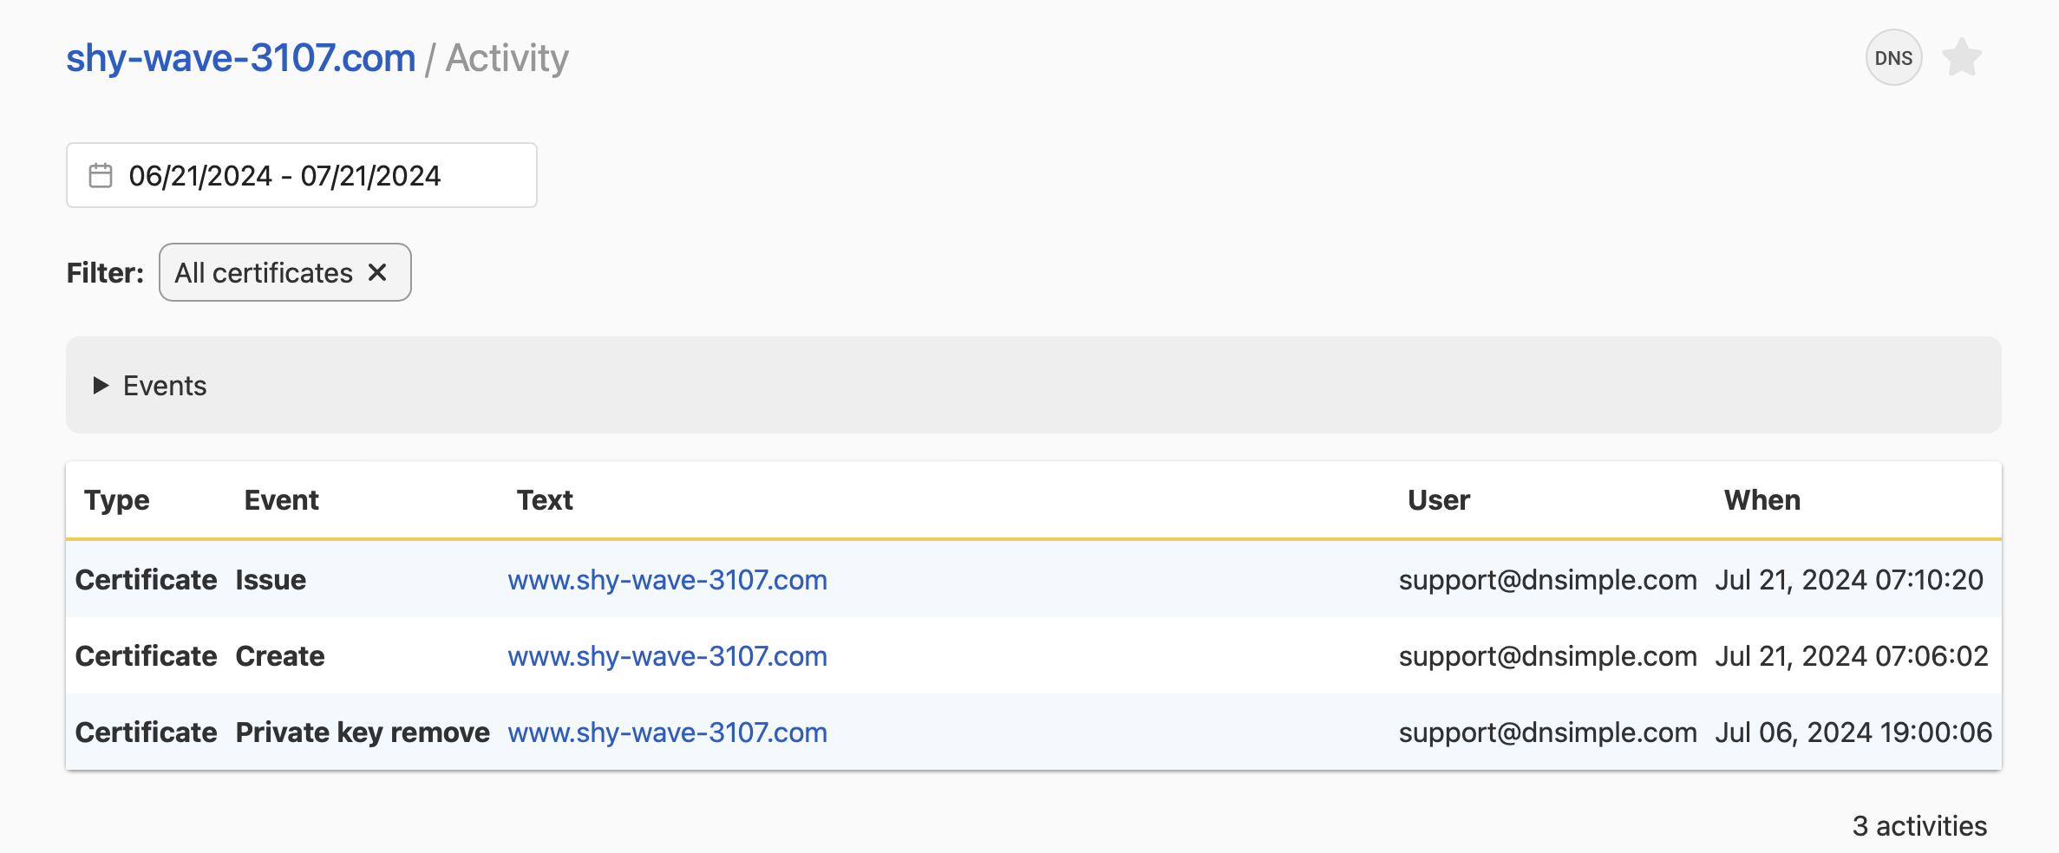Expand the Events disclosure triangle
Screen dimensions: 2059x853
tap(101, 385)
